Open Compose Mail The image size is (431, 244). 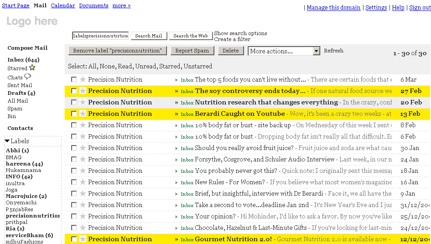27,48
